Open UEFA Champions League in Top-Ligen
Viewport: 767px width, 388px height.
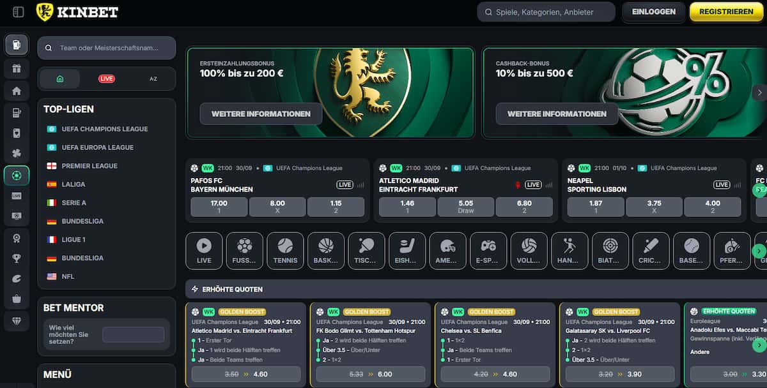[105, 129]
